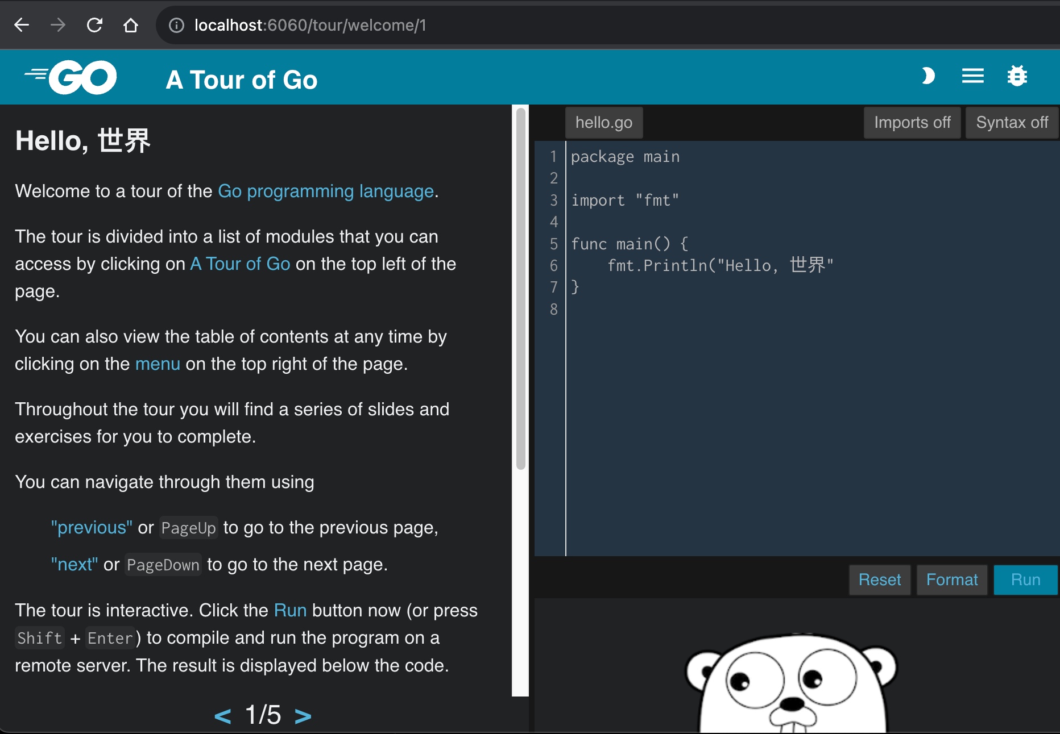1060x734 pixels.
Task: Reset the code editor
Action: [x=879, y=579]
